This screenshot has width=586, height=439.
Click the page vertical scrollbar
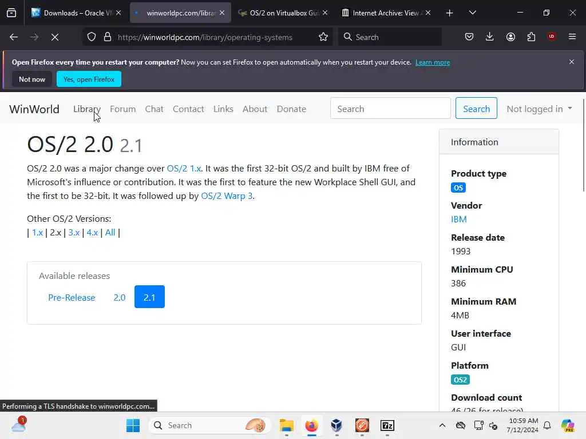coord(583,146)
